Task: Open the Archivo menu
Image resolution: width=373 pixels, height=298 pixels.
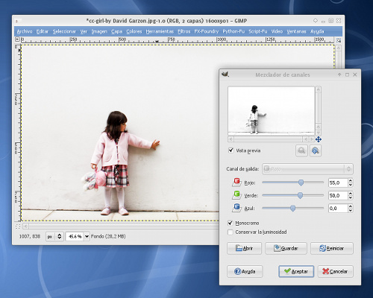Action: 25,31
